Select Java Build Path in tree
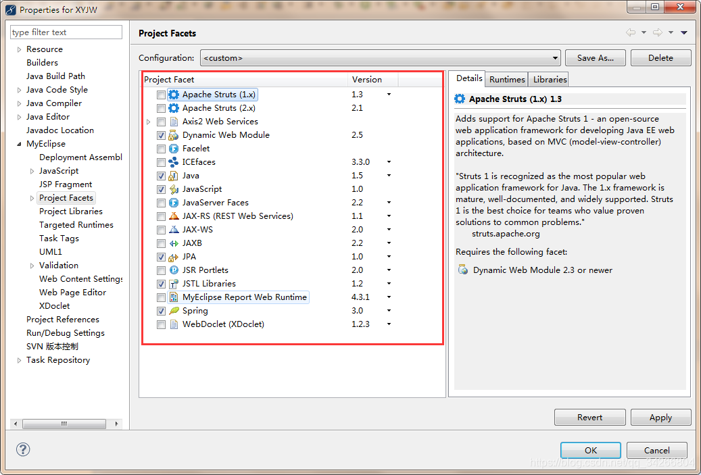The height and width of the screenshot is (475, 701). [55, 76]
